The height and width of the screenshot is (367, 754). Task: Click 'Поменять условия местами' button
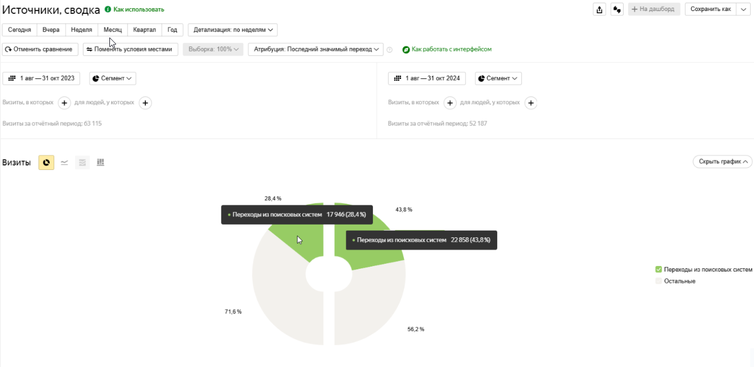point(131,49)
